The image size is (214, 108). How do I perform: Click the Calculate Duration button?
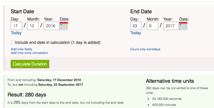[30, 64]
